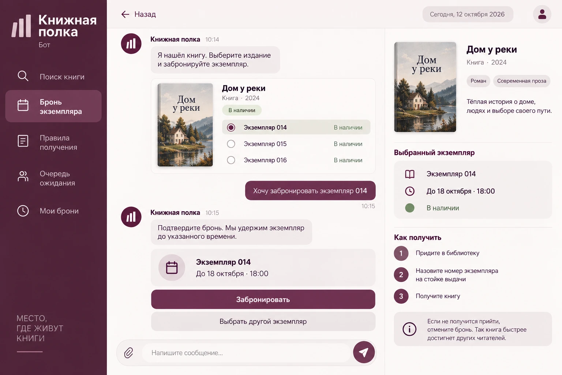Open the large book cover in details panel
Screen dimensions: 562x375
tap(425, 87)
